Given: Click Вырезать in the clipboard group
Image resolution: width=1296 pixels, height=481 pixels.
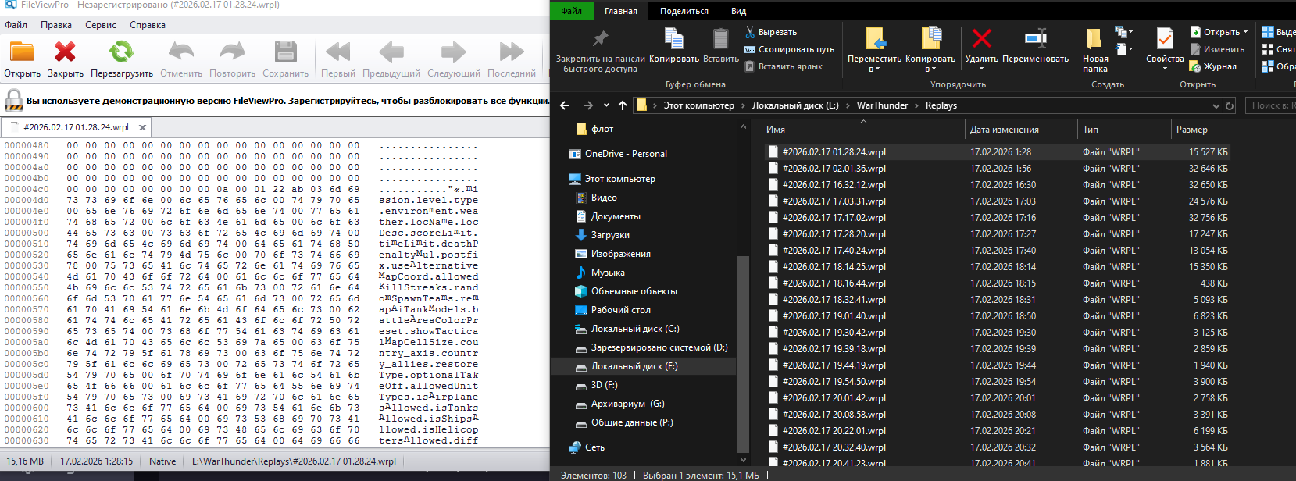Looking at the screenshot, I should point(770,32).
